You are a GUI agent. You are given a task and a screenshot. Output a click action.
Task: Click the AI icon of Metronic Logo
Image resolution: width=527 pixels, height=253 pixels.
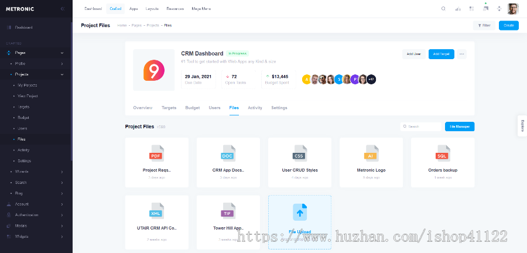click(x=371, y=153)
